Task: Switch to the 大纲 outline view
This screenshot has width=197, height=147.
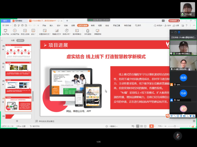Action: tap(13, 40)
